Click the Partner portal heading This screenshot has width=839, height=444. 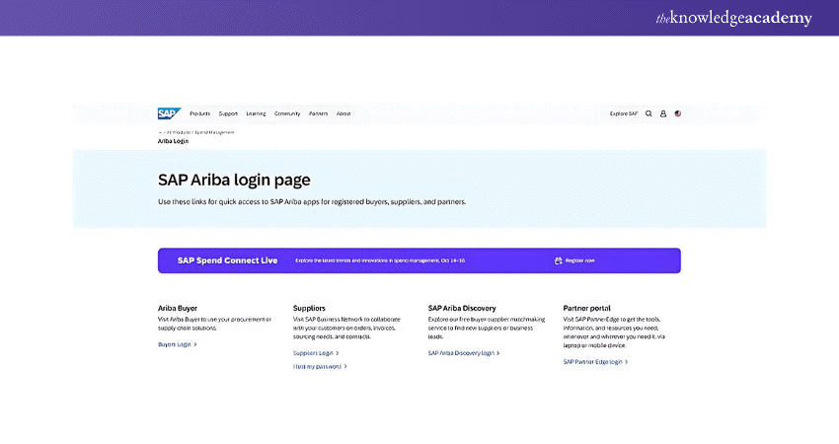586,308
